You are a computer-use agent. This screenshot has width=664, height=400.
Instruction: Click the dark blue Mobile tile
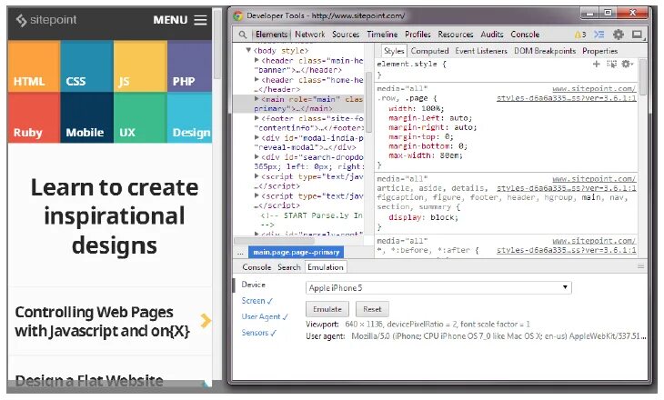point(86,117)
